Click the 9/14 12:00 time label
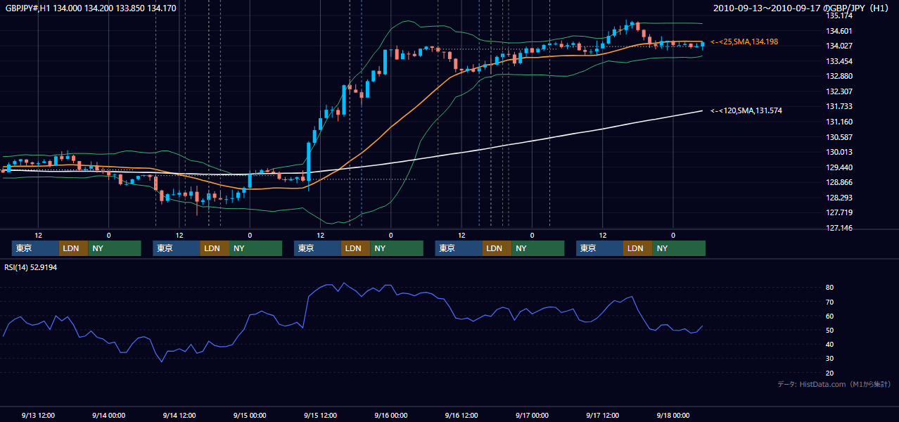 click(x=179, y=415)
